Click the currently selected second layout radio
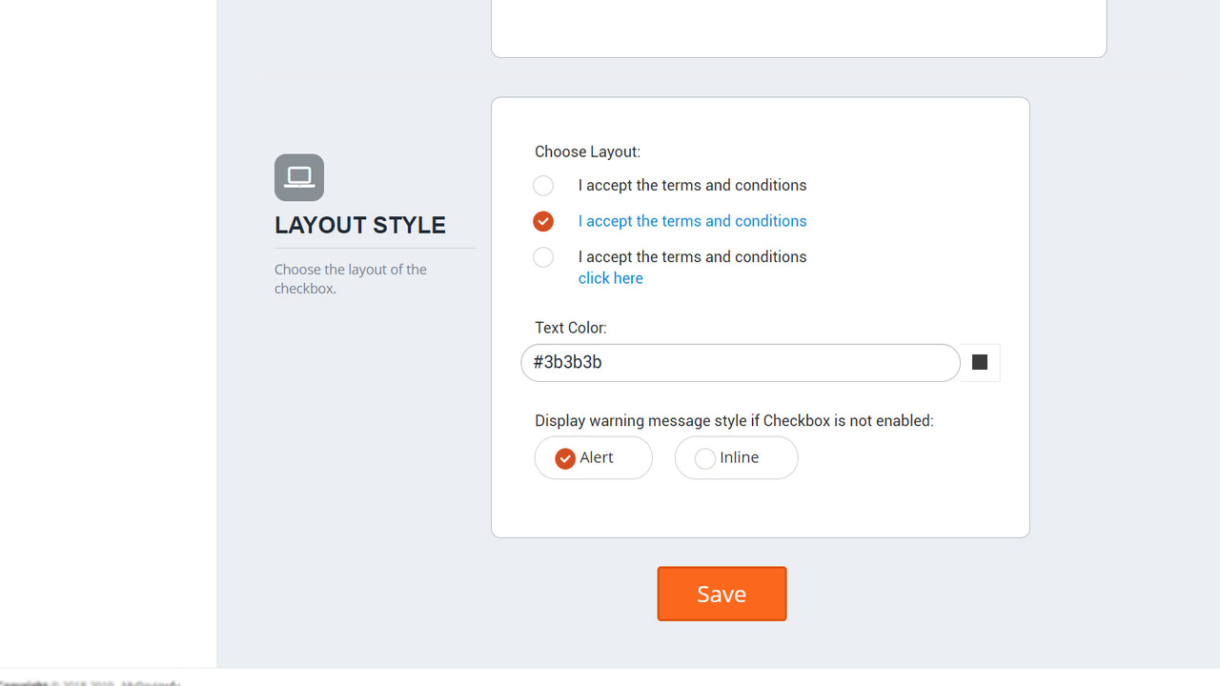This screenshot has height=686, width=1220. point(543,221)
